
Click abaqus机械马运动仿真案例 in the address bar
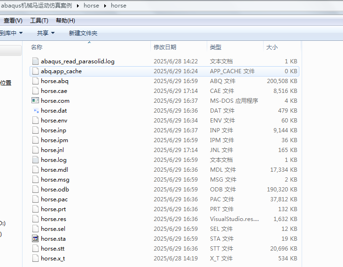36,6
